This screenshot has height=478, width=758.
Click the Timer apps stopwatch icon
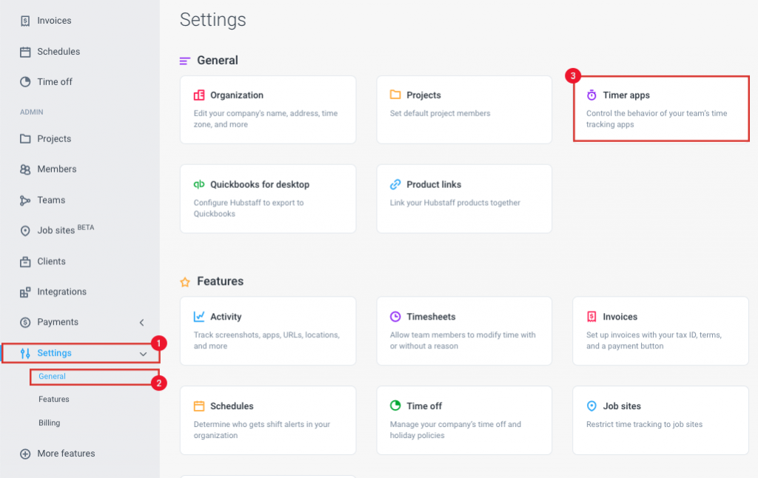592,95
